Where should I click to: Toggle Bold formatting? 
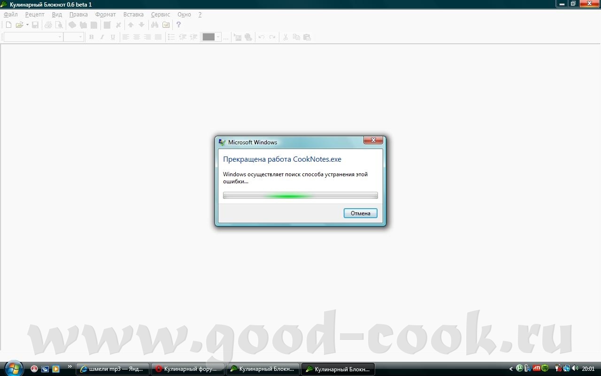(91, 37)
